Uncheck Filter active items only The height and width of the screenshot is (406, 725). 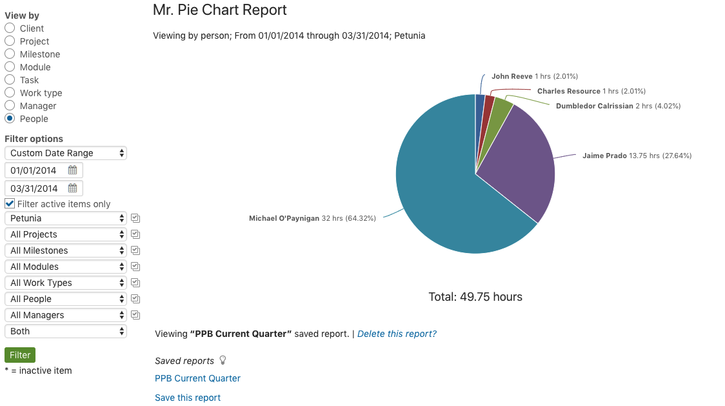click(x=9, y=203)
